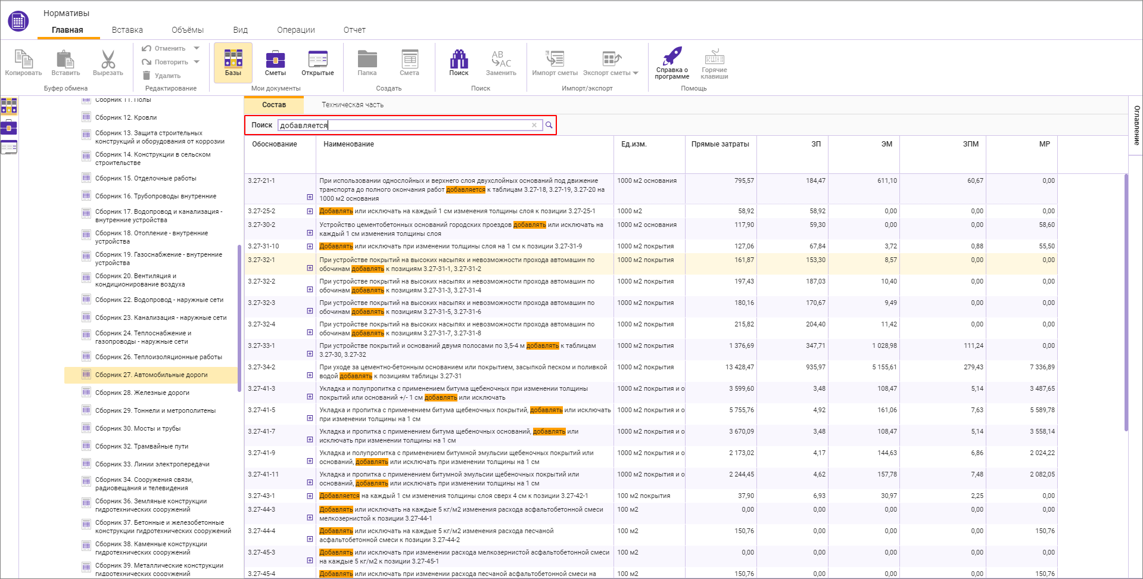Screen dimensions: 1143x579
Task: Select Сборник 15. Отделочные работы
Action: pos(145,178)
